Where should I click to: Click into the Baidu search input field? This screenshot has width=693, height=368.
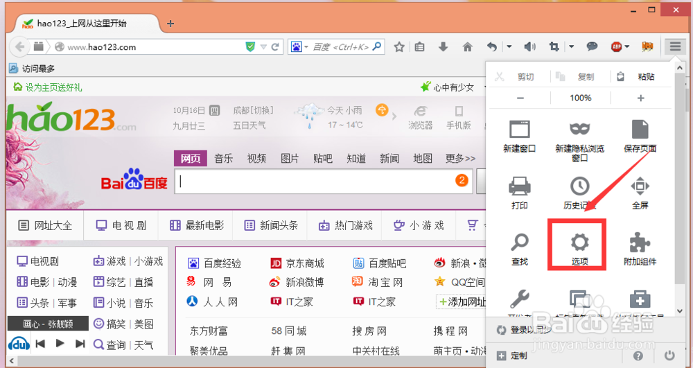(x=324, y=181)
